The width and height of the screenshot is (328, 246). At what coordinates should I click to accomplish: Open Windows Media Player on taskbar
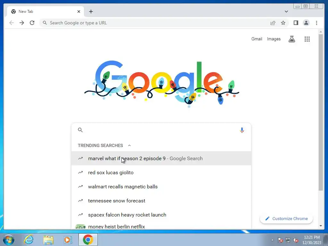(68, 240)
